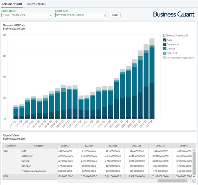Toggle the Gaming legend checkbox
This screenshot has width=198, height=185.
165,49
